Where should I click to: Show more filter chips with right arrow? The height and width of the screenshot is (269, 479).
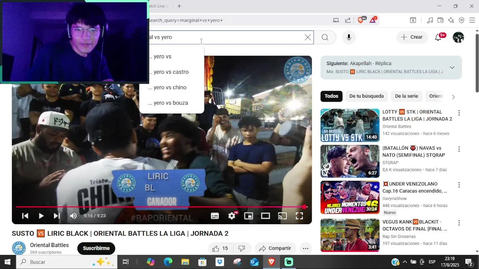[x=453, y=97]
